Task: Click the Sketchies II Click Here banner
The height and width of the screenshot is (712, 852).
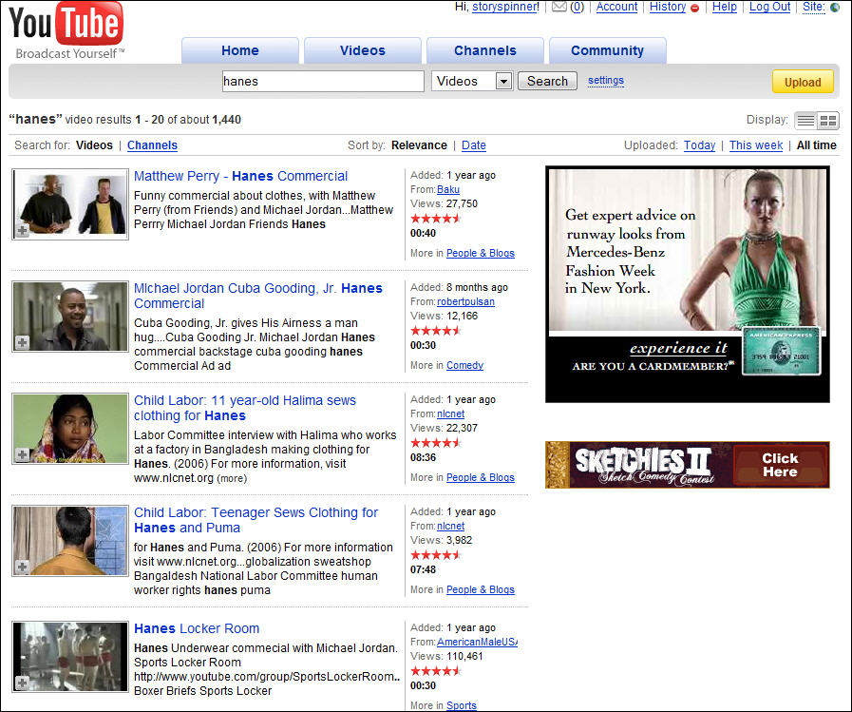Action: click(688, 465)
